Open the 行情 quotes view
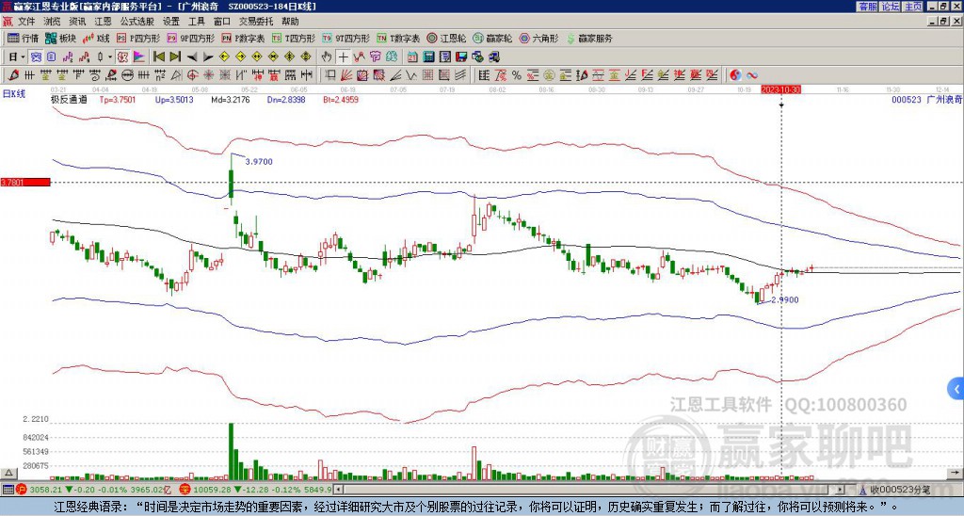This screenshot has height=516, width=964. (x=23, y=38)
